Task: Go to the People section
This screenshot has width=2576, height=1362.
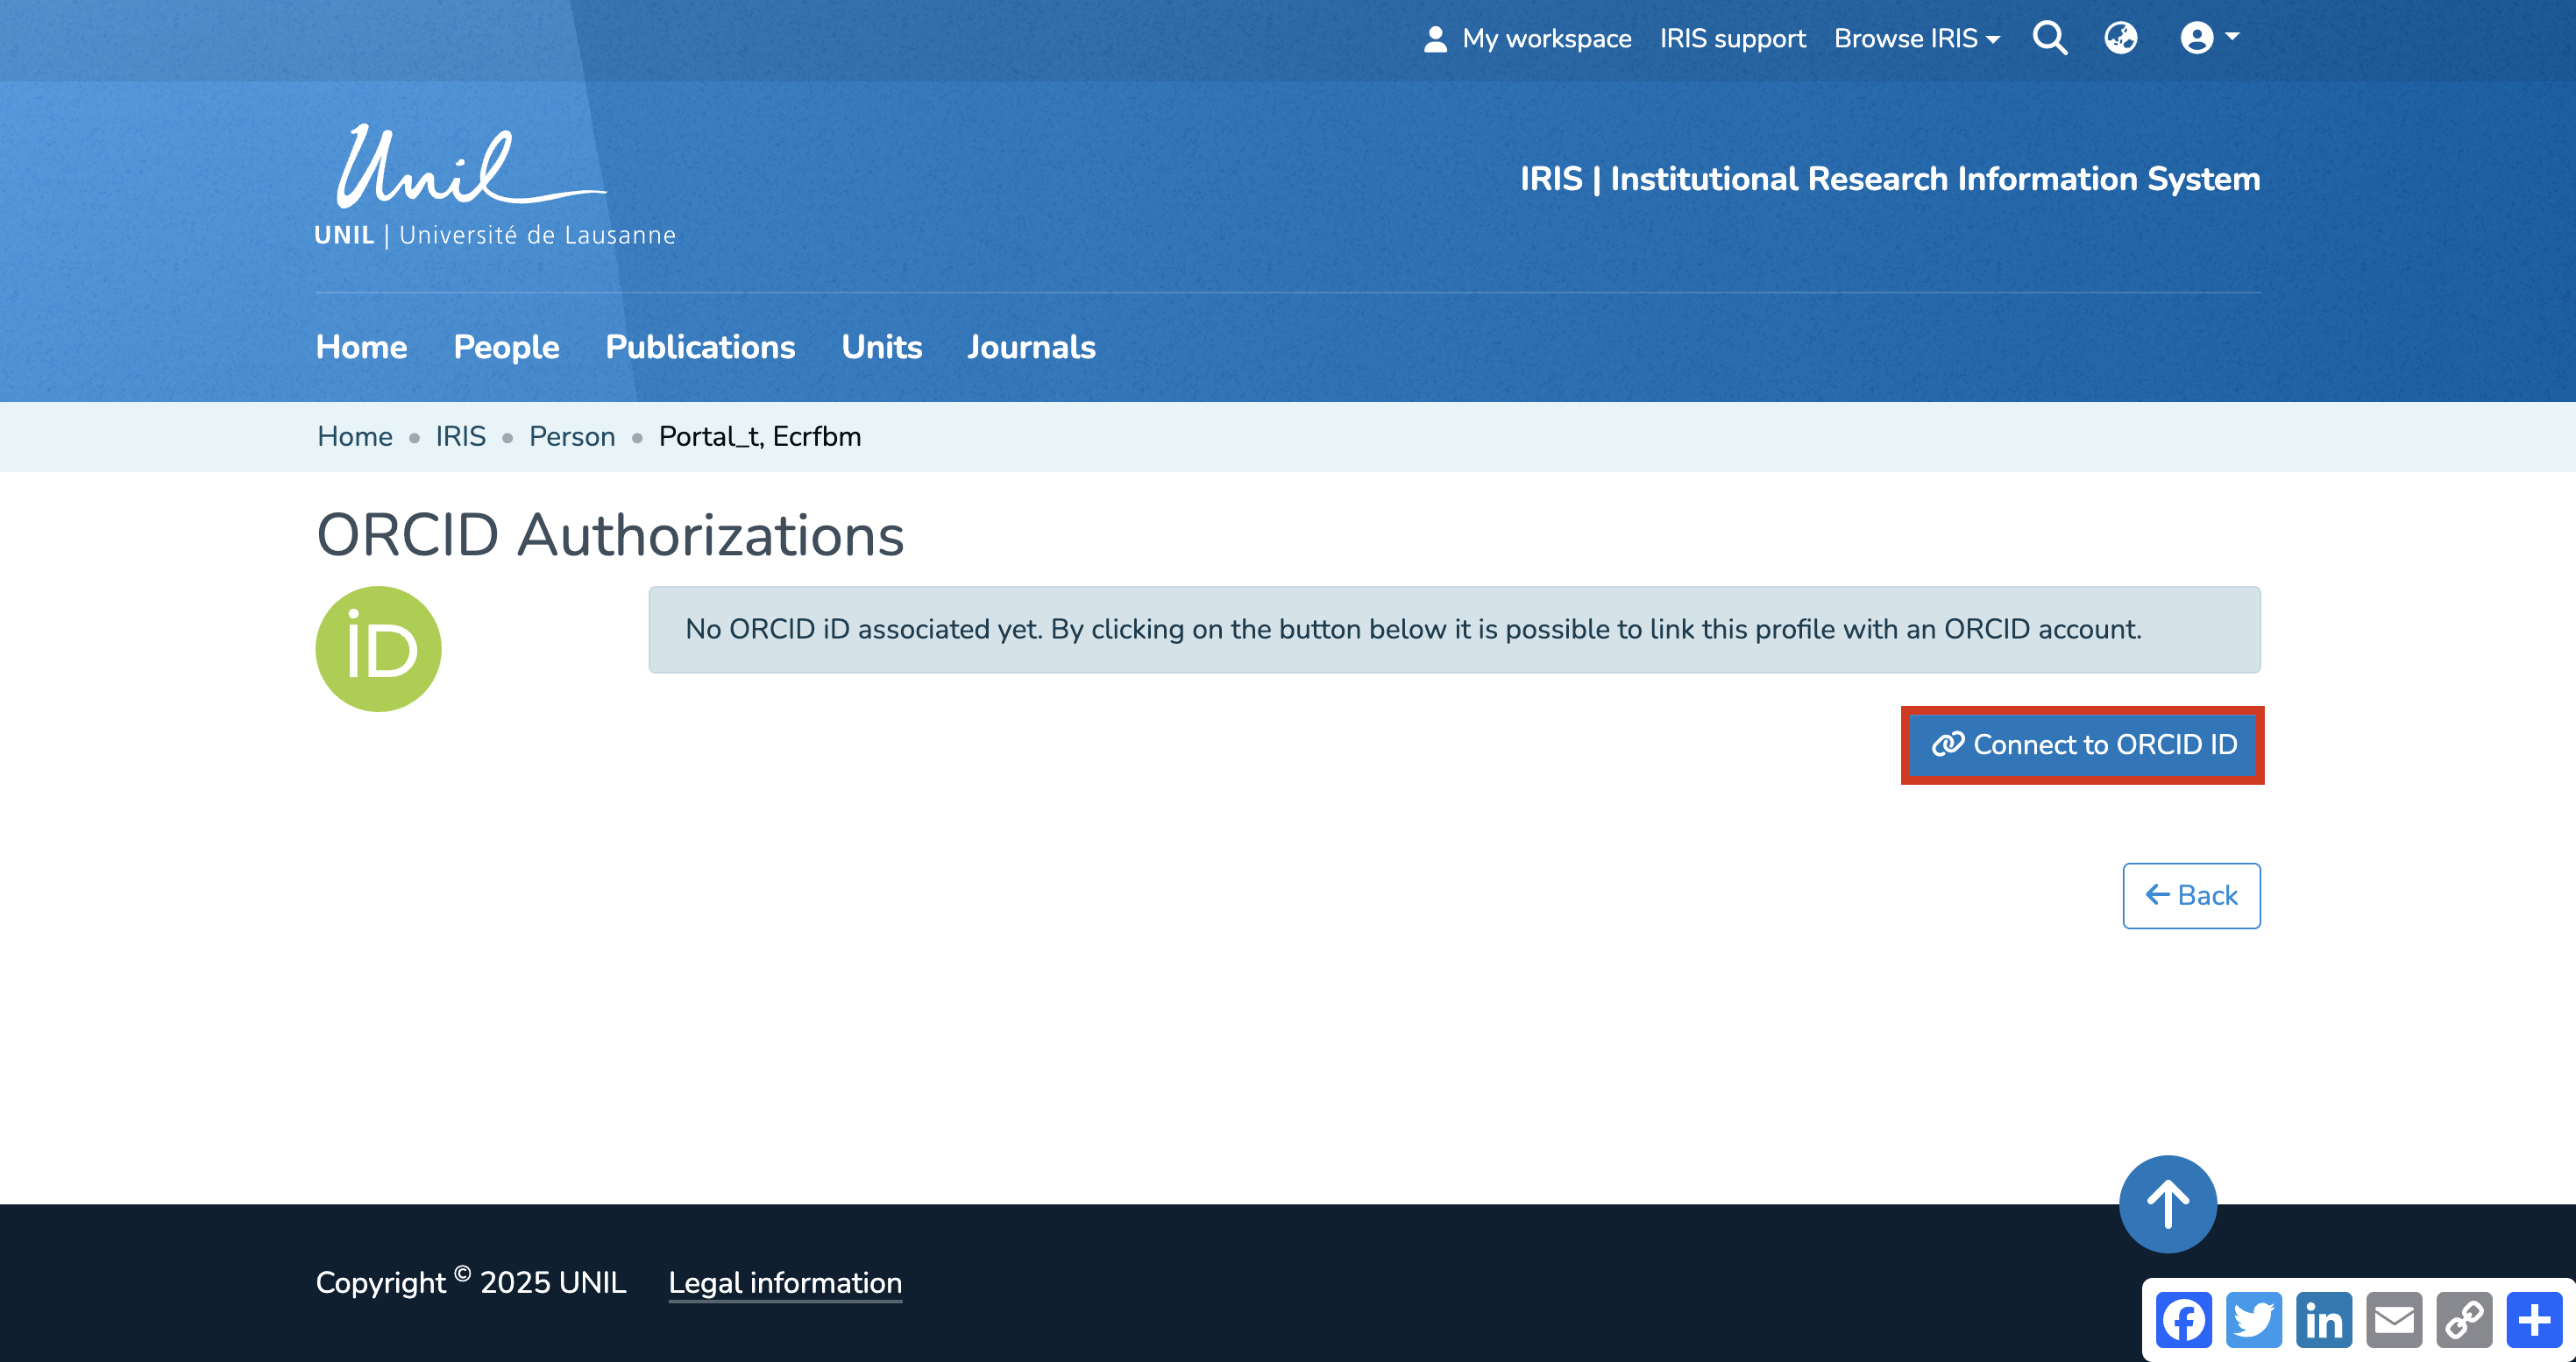Action: click(506, 347)
